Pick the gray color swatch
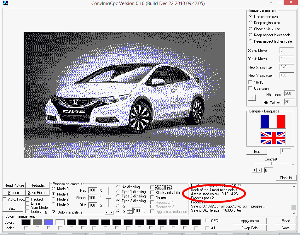 [x=37, y=222]
